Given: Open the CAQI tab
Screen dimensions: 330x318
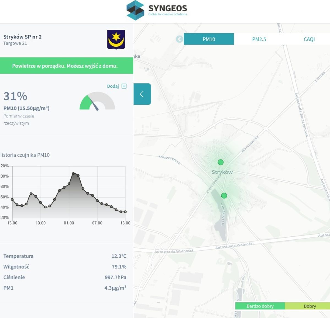Looking at the screenshot, I should 309,39.
